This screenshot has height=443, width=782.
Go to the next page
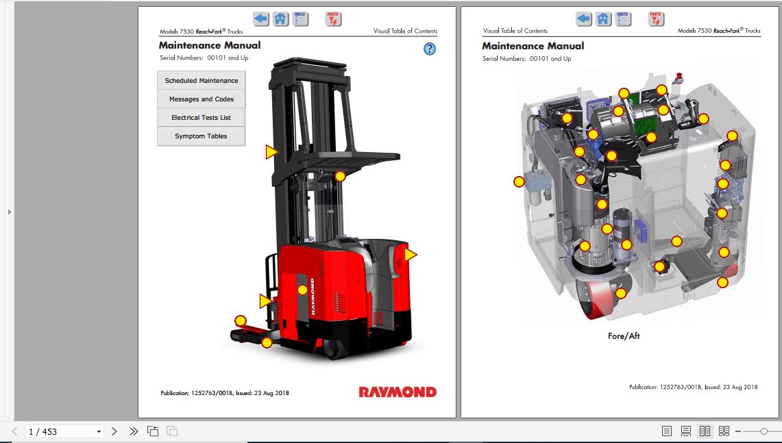click(x=114, y=431)
